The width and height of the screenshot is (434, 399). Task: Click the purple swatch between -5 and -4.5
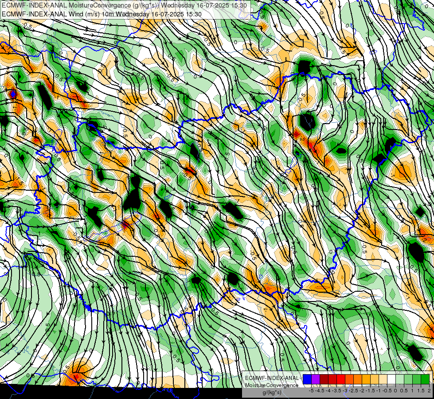tap(316, 379)
